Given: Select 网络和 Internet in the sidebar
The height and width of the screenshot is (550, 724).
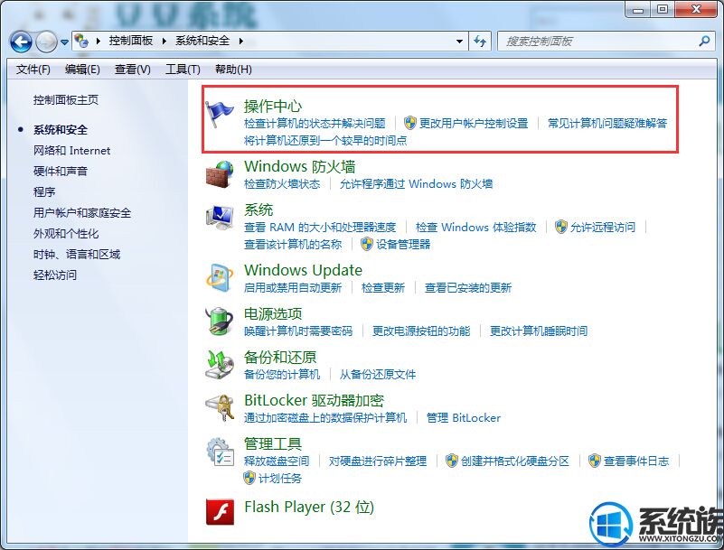Looking at the screenshot, I should tap(72, 151).
